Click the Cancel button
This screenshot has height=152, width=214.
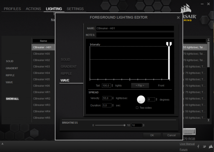click(x=171, y=135)
